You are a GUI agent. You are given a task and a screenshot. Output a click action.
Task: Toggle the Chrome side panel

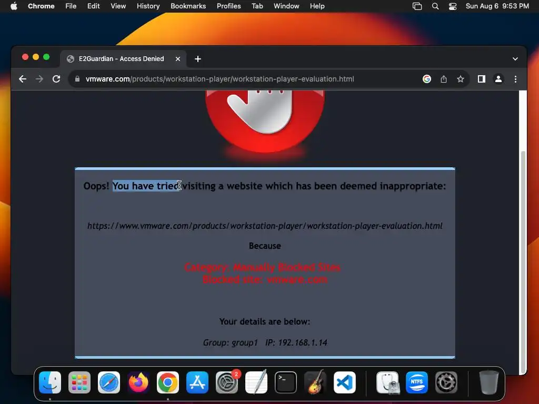click(481, 79)
